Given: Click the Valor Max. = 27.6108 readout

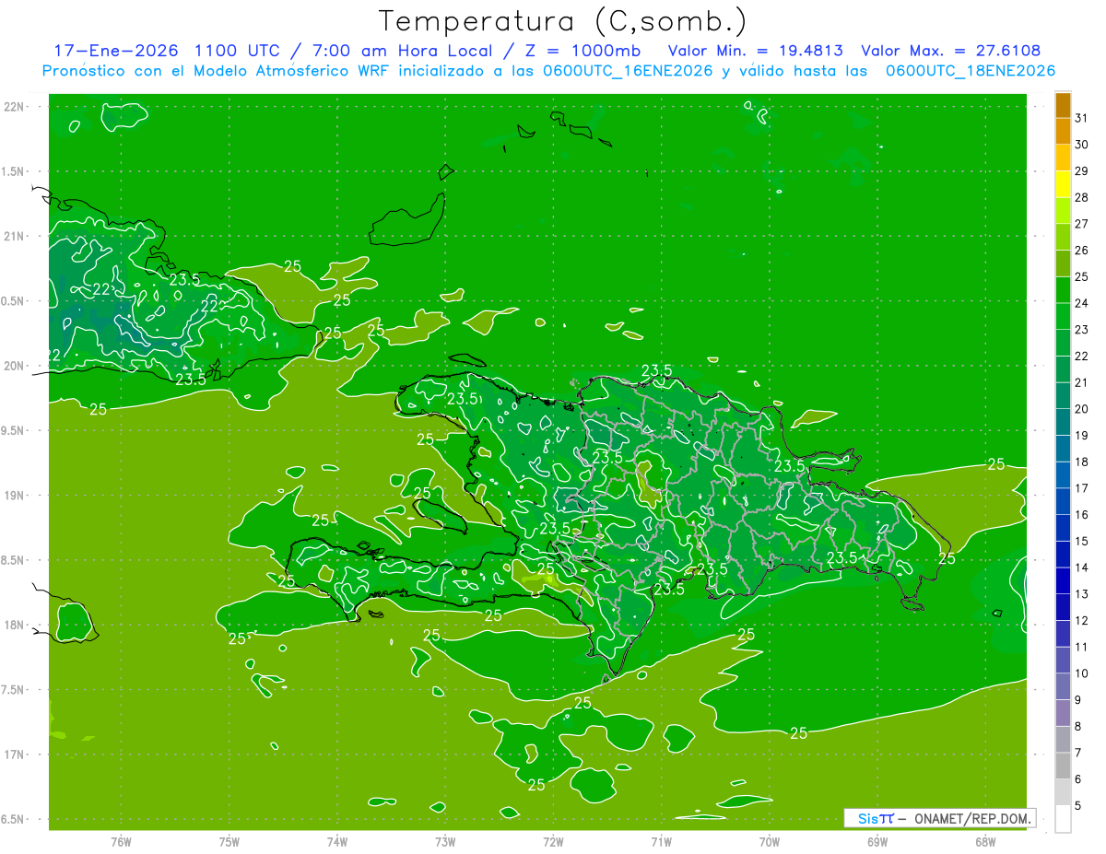Looking at the screenshot, I should pos(950,51).
